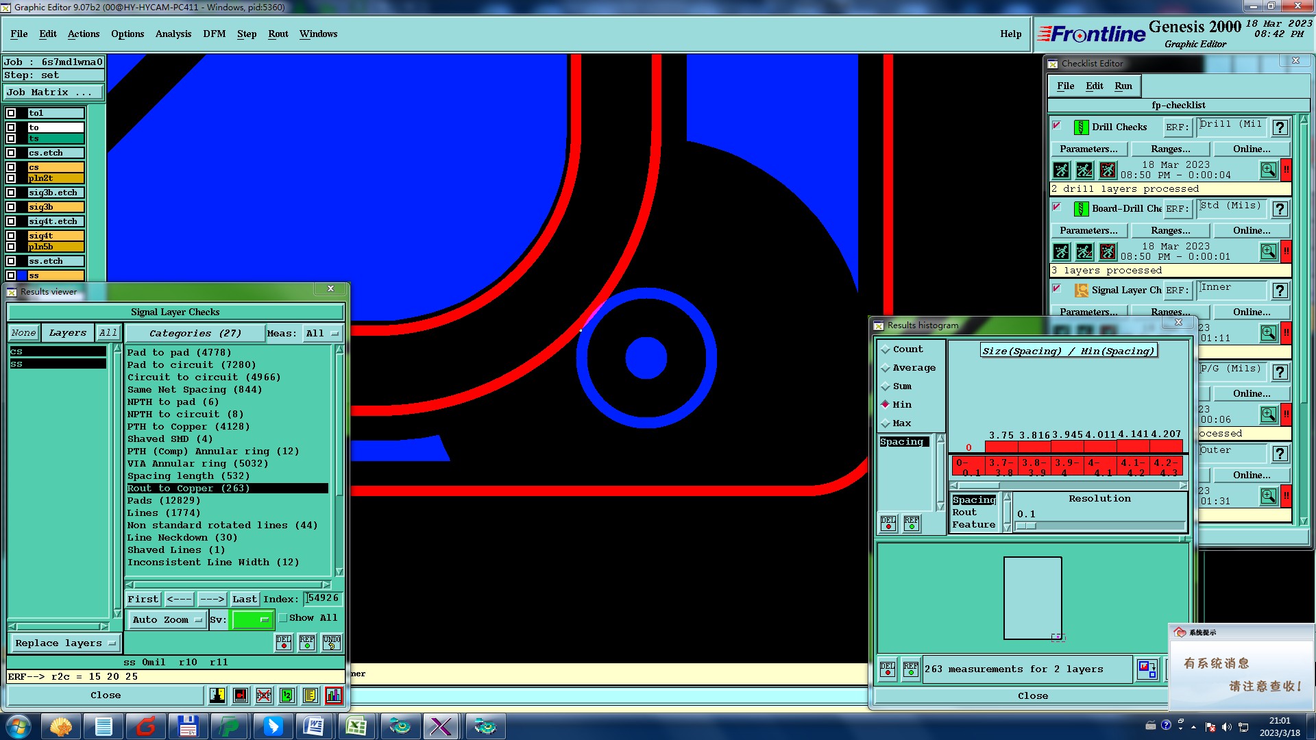
Task: Select Pad to pad (4778) category
Action: click(x=179, y=352)
